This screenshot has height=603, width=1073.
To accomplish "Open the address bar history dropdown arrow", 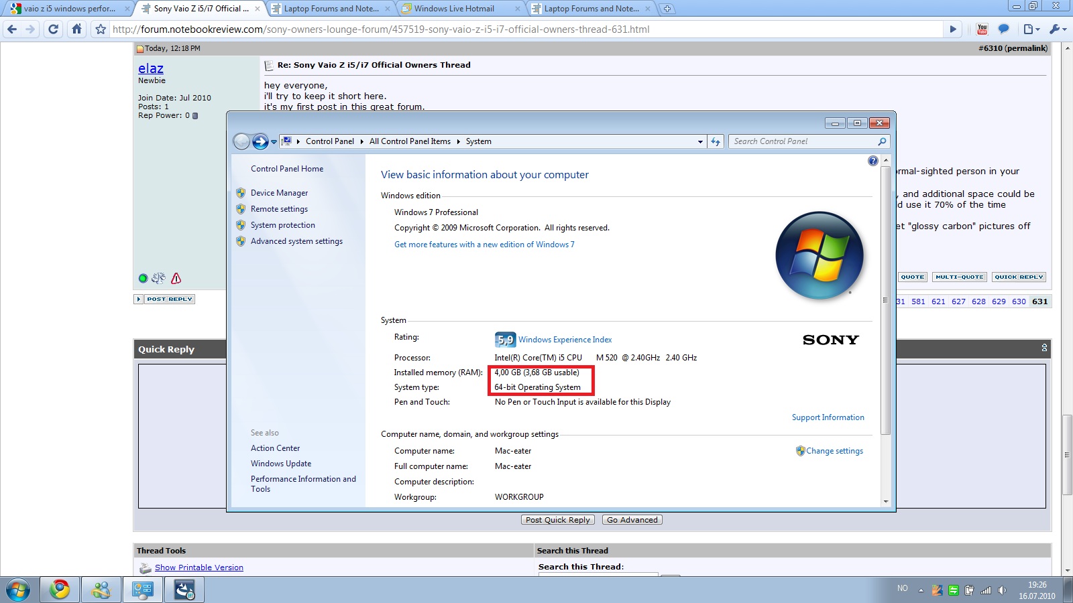I will tap(700, 141).
